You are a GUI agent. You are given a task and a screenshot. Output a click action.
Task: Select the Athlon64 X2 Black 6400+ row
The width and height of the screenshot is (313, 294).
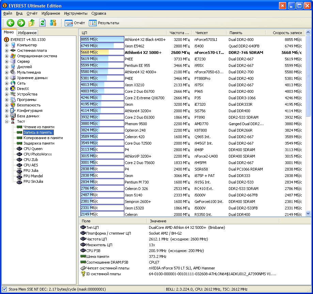click(x=191, y=39)
